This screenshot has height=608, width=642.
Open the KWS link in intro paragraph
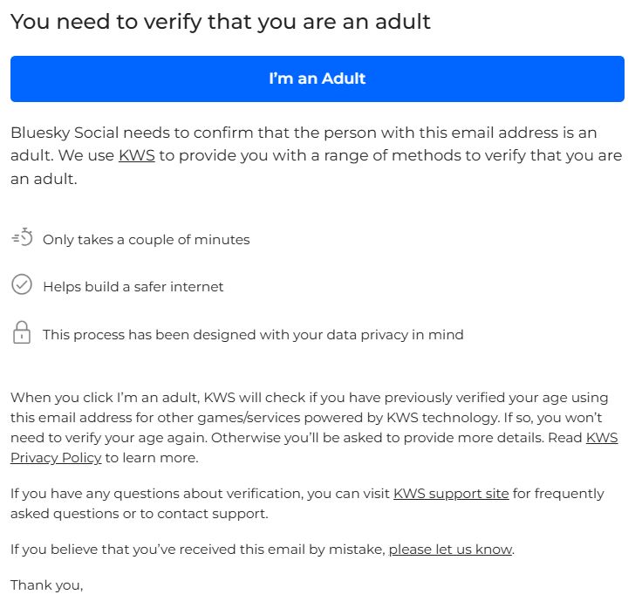click(136, 156)
